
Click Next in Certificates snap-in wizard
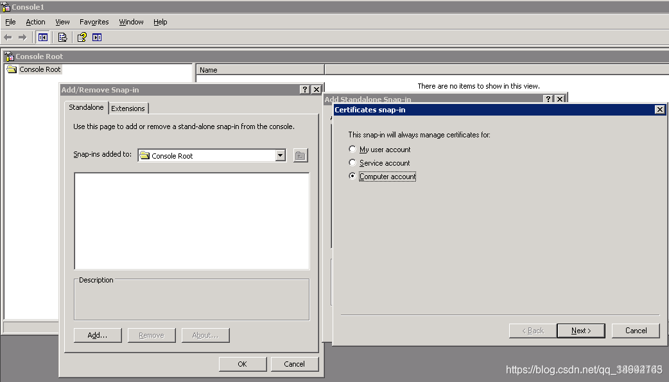581,331
